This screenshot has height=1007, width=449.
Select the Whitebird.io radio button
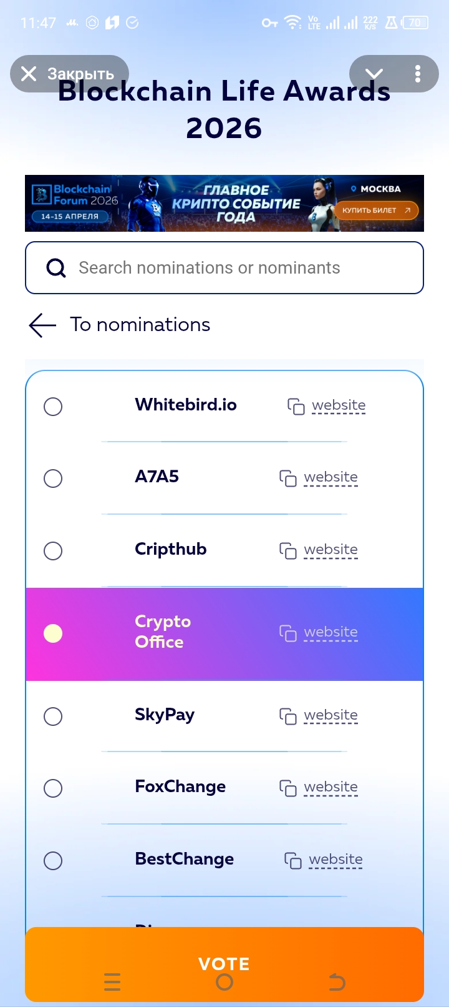[53, 407]
